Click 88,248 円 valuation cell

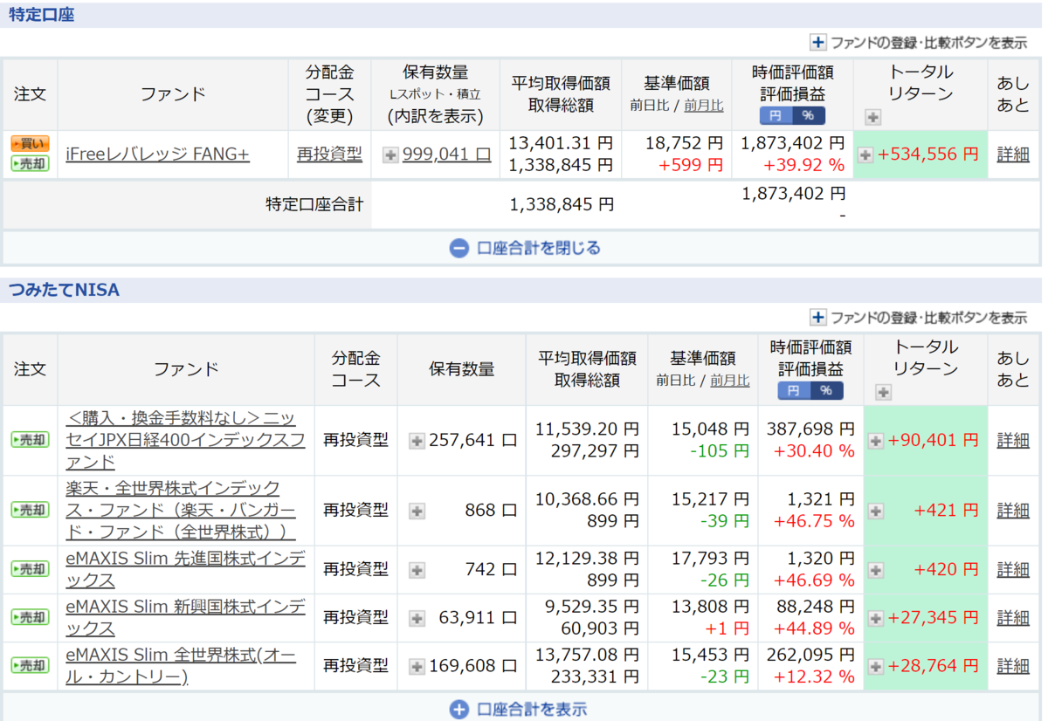click(x=816, y=606)
